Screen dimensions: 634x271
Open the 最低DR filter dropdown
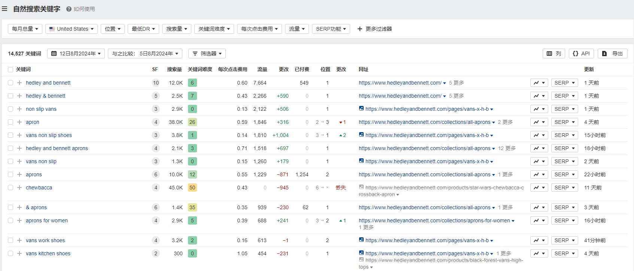(143, 29)
